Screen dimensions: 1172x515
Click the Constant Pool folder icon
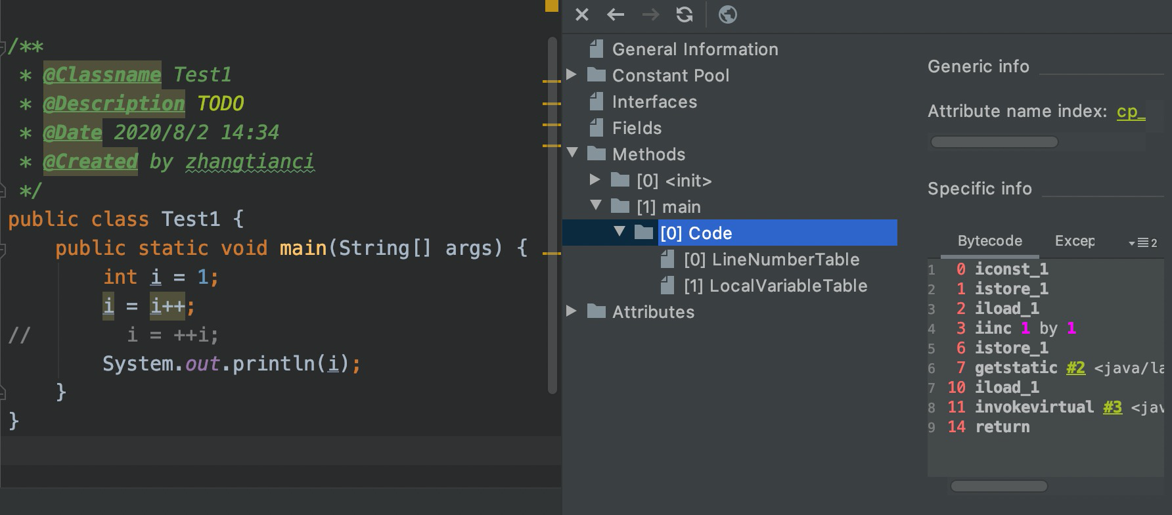(x=596, y=75)
